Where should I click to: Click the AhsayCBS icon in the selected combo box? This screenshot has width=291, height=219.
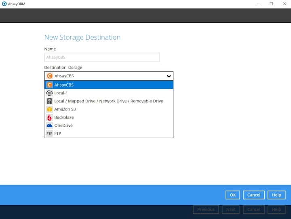tap(50, 76)
